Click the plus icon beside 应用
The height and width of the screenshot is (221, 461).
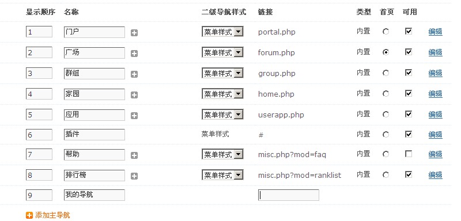pyautogui.click(x=134, y=116)
